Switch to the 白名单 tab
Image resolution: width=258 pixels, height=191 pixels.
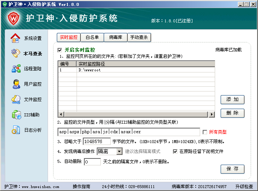pos(92,37)
